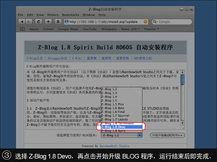217x162 pixels.
Task: Open the Help menu
Action: [102, 15]
